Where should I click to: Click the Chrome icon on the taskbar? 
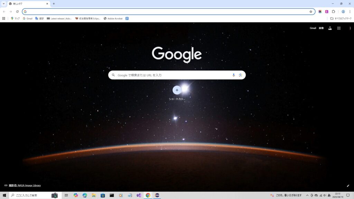(x=148, y=196)
